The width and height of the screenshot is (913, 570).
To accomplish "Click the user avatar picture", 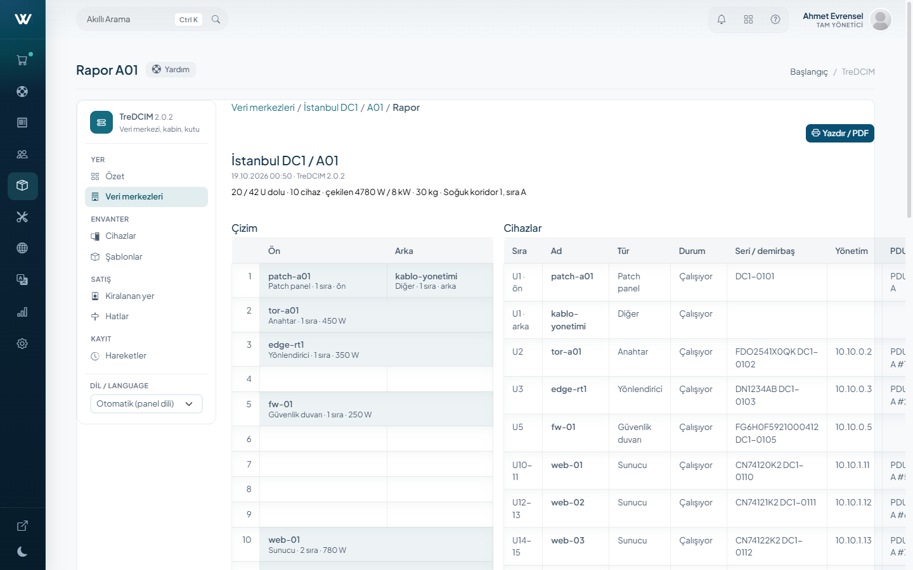I will (x=881, y=20).
